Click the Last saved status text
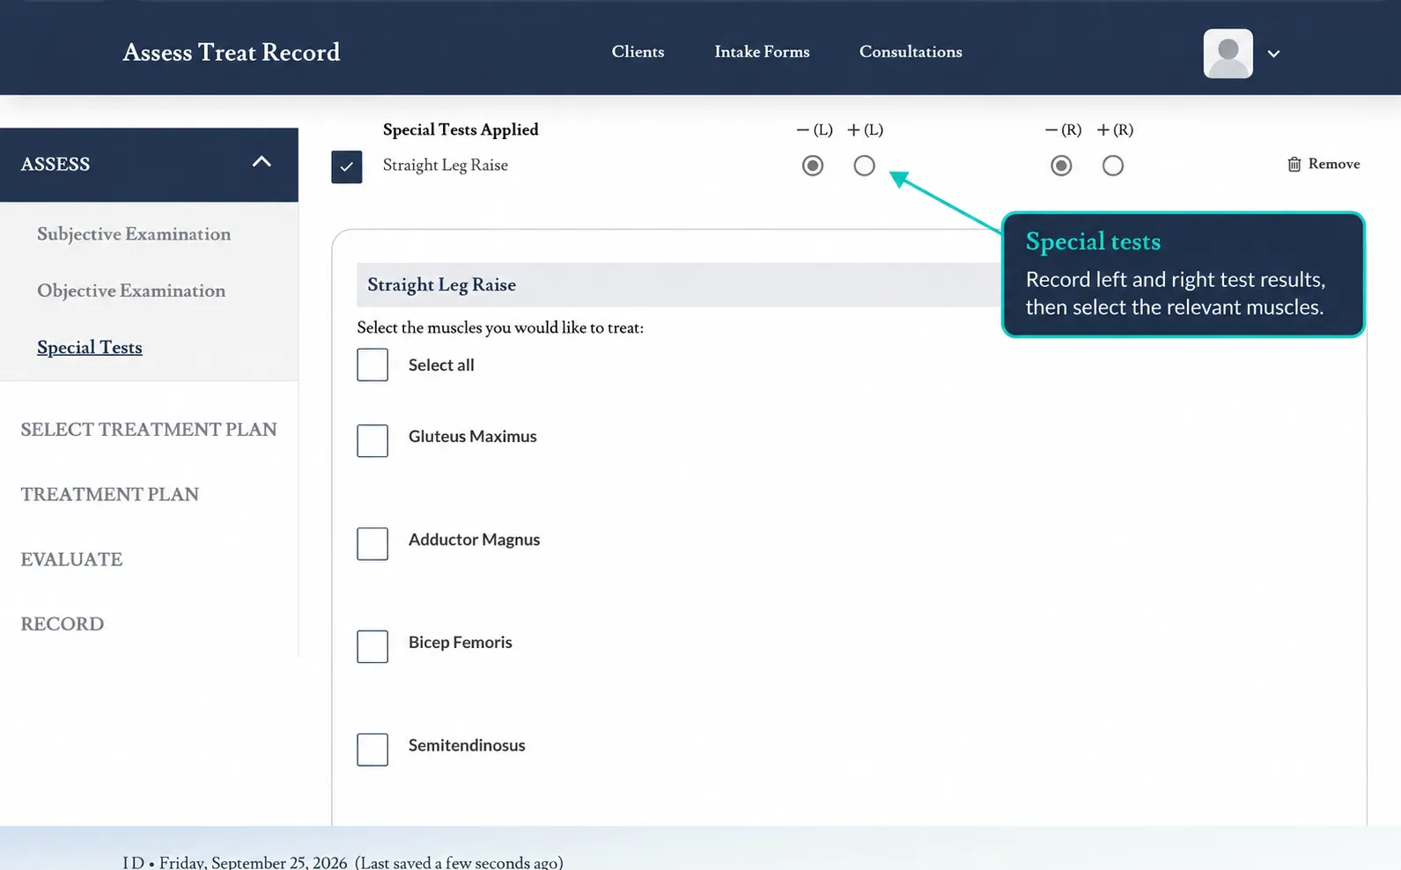Screen dimensions: 1401x870 click(x=459, y=862)
